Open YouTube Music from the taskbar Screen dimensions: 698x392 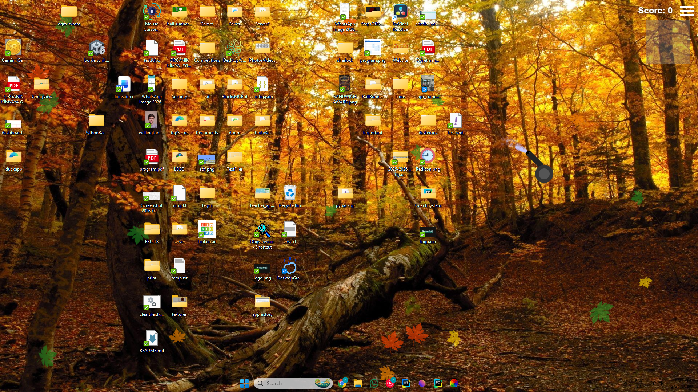click(x=390, y=383)
